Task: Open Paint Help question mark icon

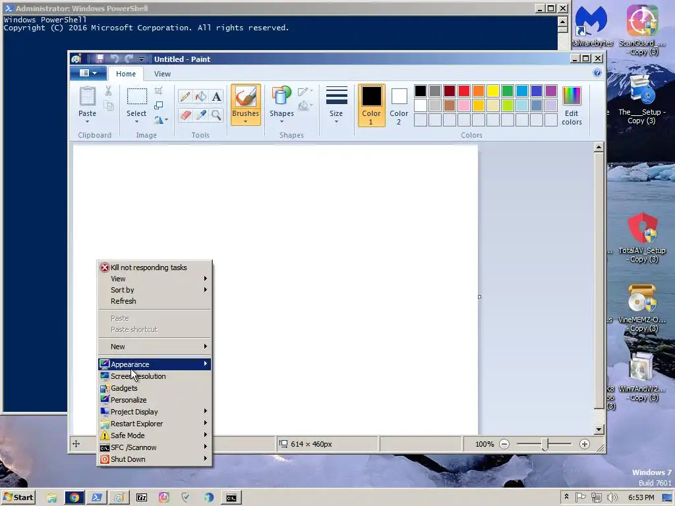Action: pyautogui.click(x=597, y=72)
